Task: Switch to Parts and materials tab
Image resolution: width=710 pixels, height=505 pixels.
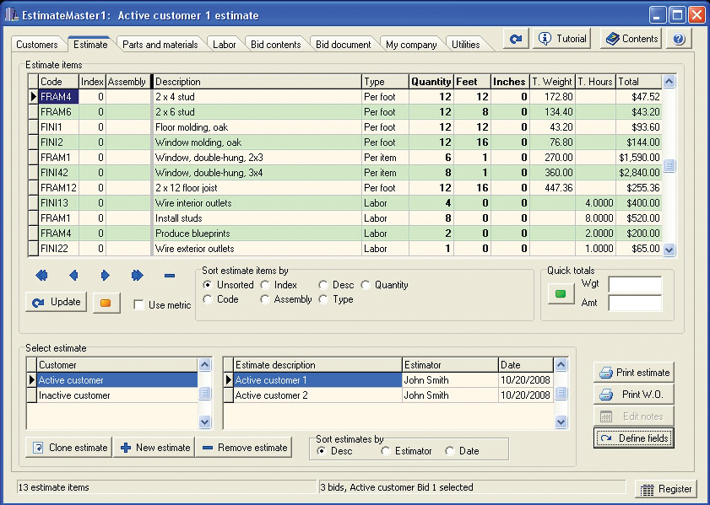Action: click(x=160, y=45)
